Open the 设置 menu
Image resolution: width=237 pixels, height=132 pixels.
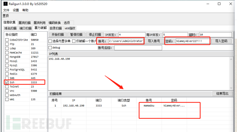[16, 10]
